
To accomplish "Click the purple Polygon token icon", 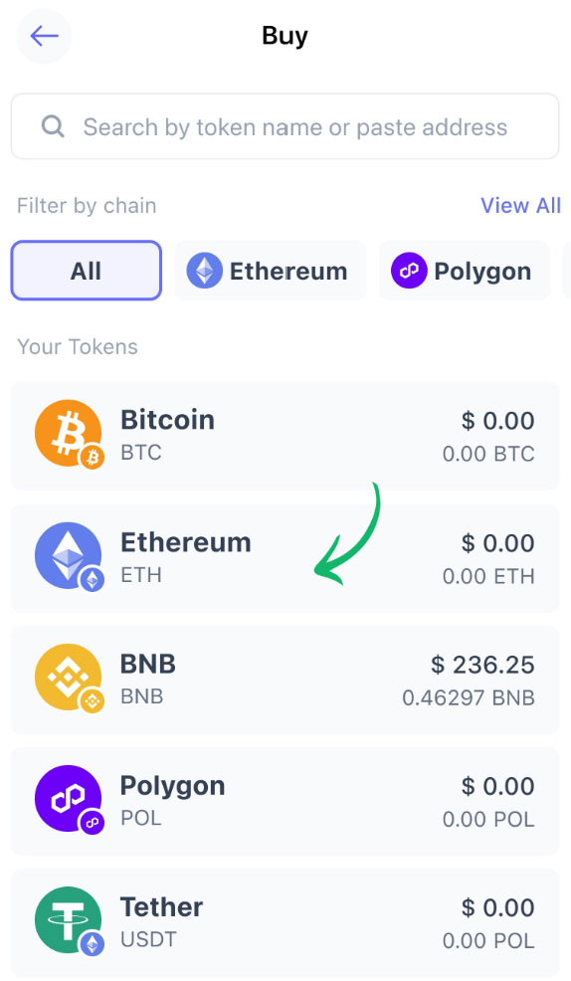I will 69,800.
